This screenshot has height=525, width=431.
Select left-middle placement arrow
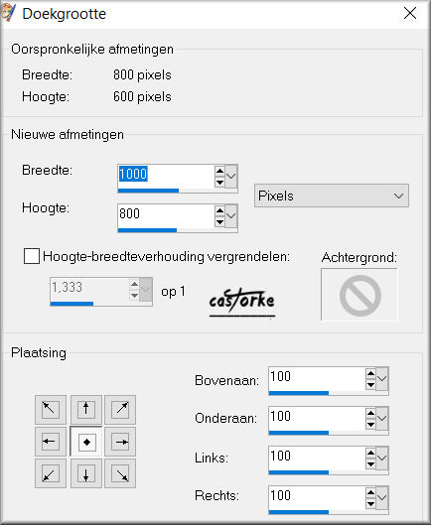coord(51,442)
